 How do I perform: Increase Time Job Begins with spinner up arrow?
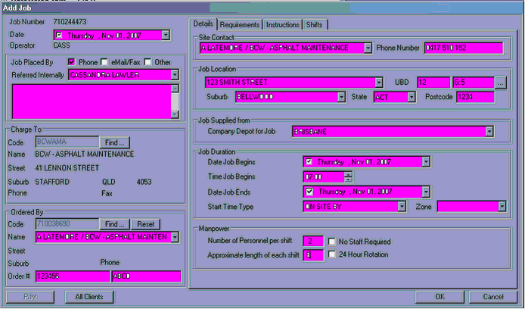(348, 174)
